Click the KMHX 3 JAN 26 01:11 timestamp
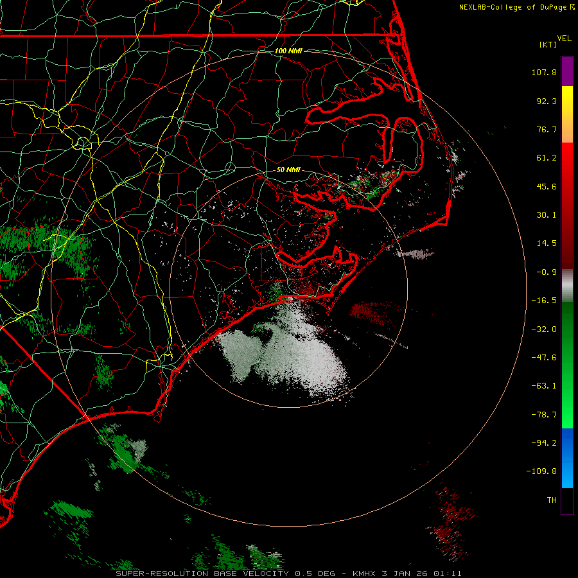The image size is (578, 578). [407, 574]
